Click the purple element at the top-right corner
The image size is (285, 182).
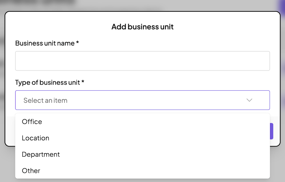coord(282,6)
